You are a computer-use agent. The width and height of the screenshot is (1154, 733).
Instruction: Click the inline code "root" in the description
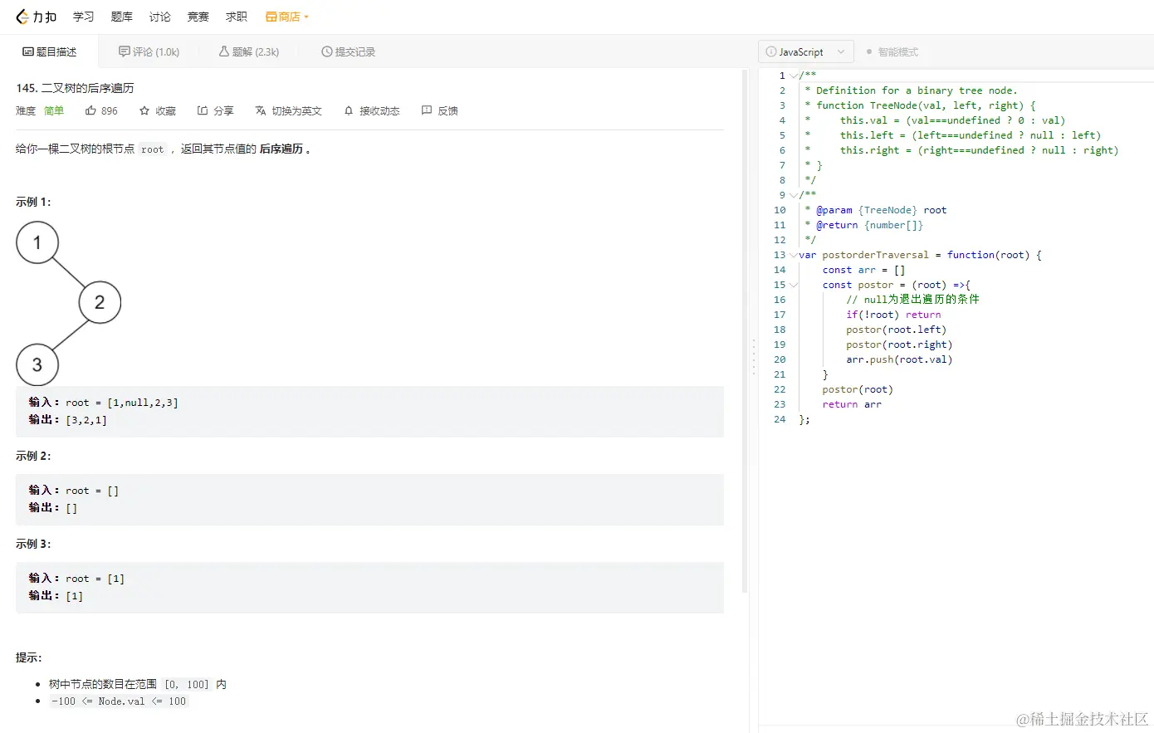[x=153, y=149]
